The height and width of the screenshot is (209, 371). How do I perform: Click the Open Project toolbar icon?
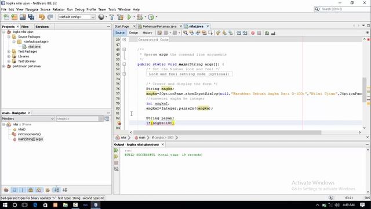pyautogui.click(x=23, y=17)
